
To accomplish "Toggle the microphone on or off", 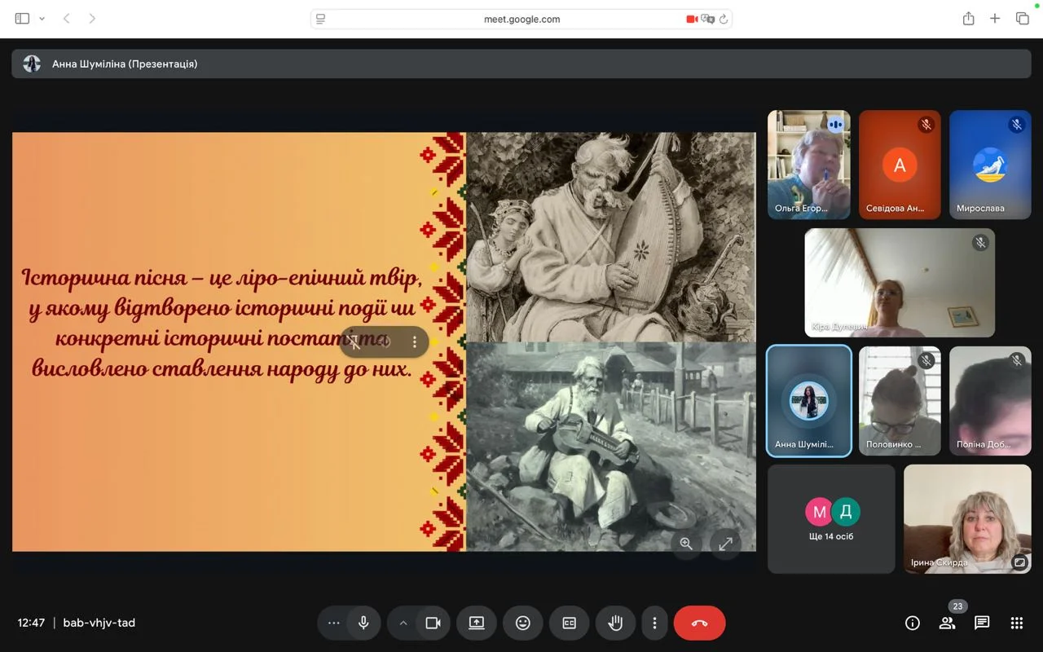I will [363, 623].
